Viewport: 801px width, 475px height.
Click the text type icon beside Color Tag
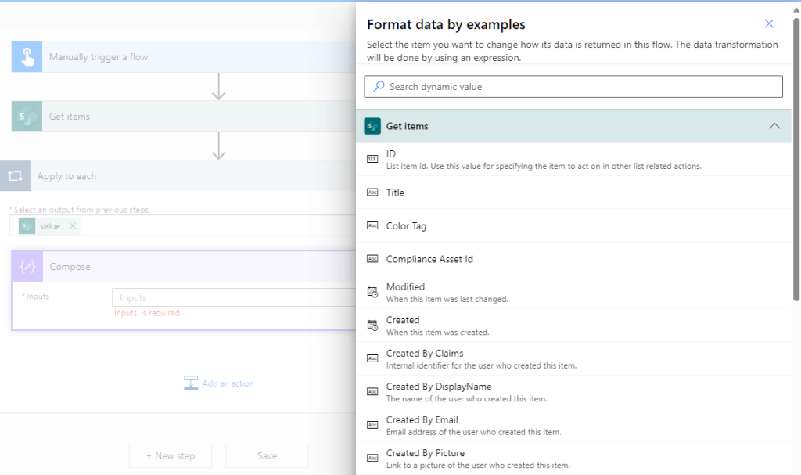click(372, 226)
